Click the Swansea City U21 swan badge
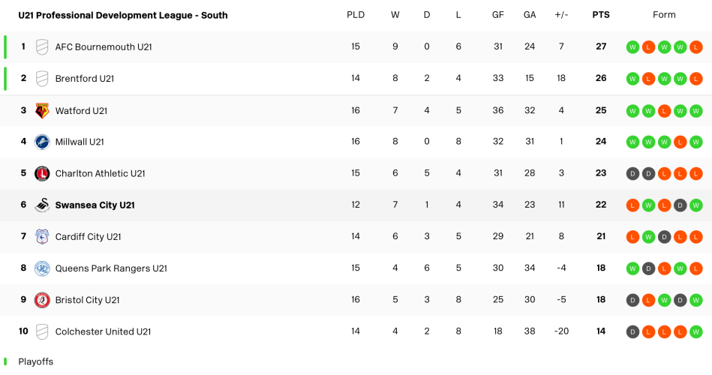Viewport: 712px width, 375px height. click(42, 205)
